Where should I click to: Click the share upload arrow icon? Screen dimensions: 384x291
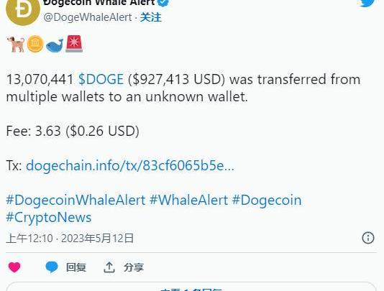[x=109, y=267]
